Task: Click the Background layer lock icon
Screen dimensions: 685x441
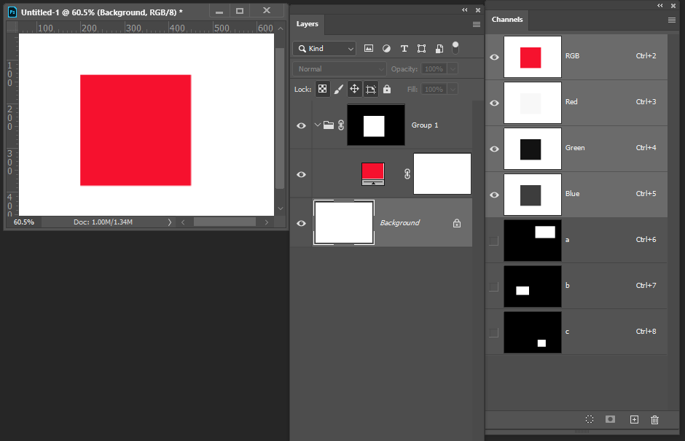Action: (x=457, y=223)
